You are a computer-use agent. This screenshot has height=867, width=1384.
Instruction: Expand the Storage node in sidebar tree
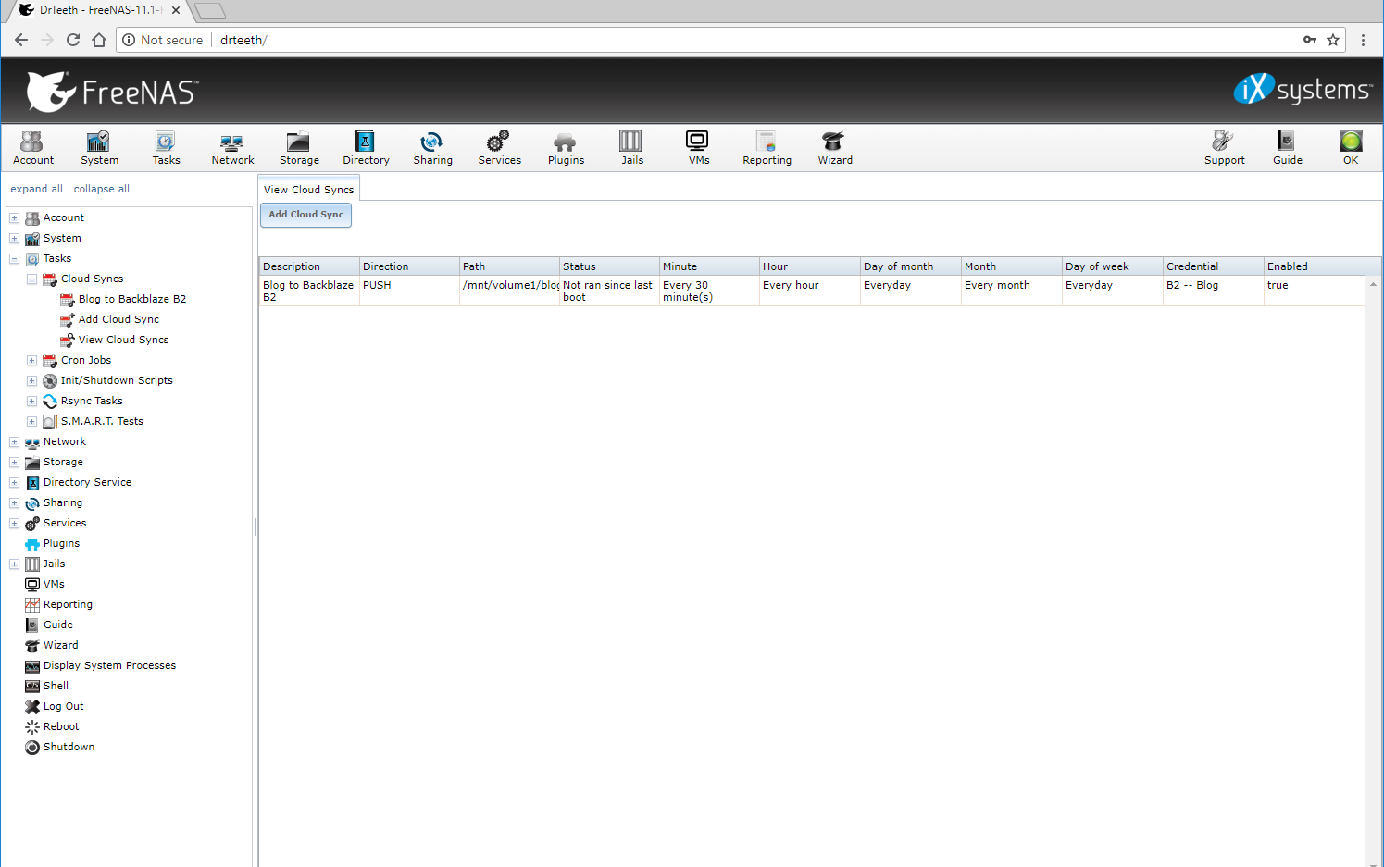pyautogui.click(x=15, y=463)
